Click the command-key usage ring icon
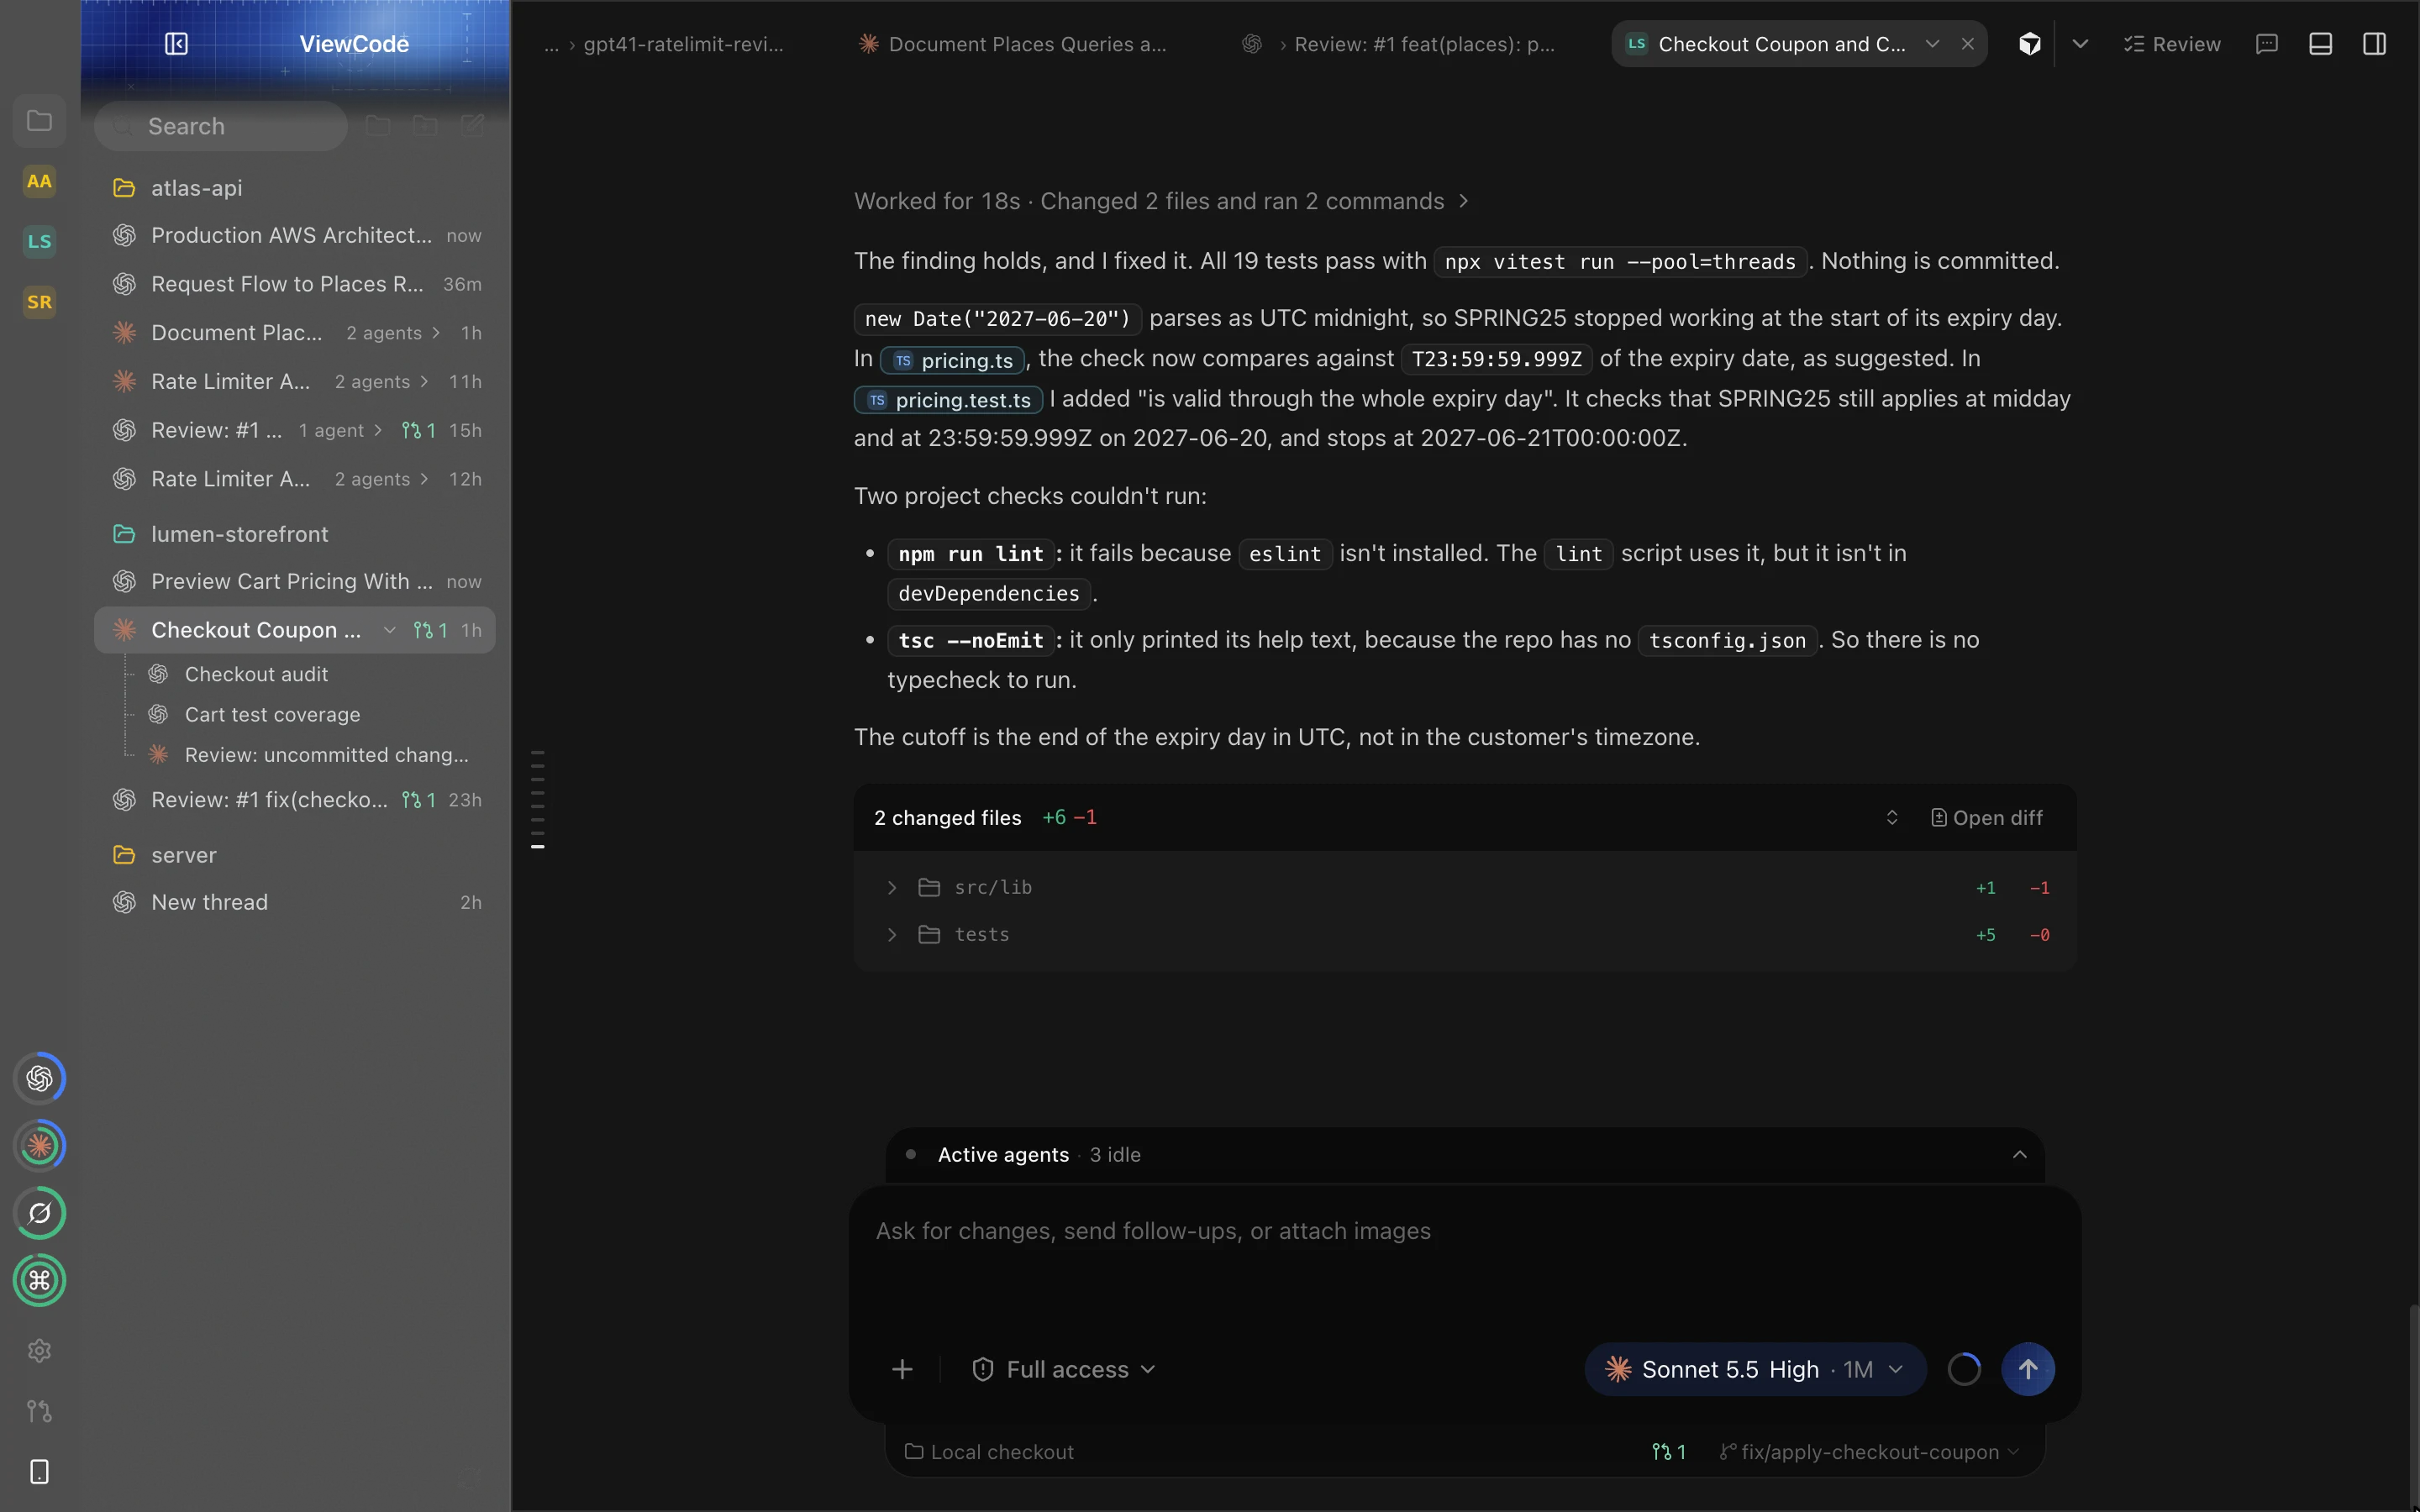The image size is (2420, 1512). (x=39, y=1280)
